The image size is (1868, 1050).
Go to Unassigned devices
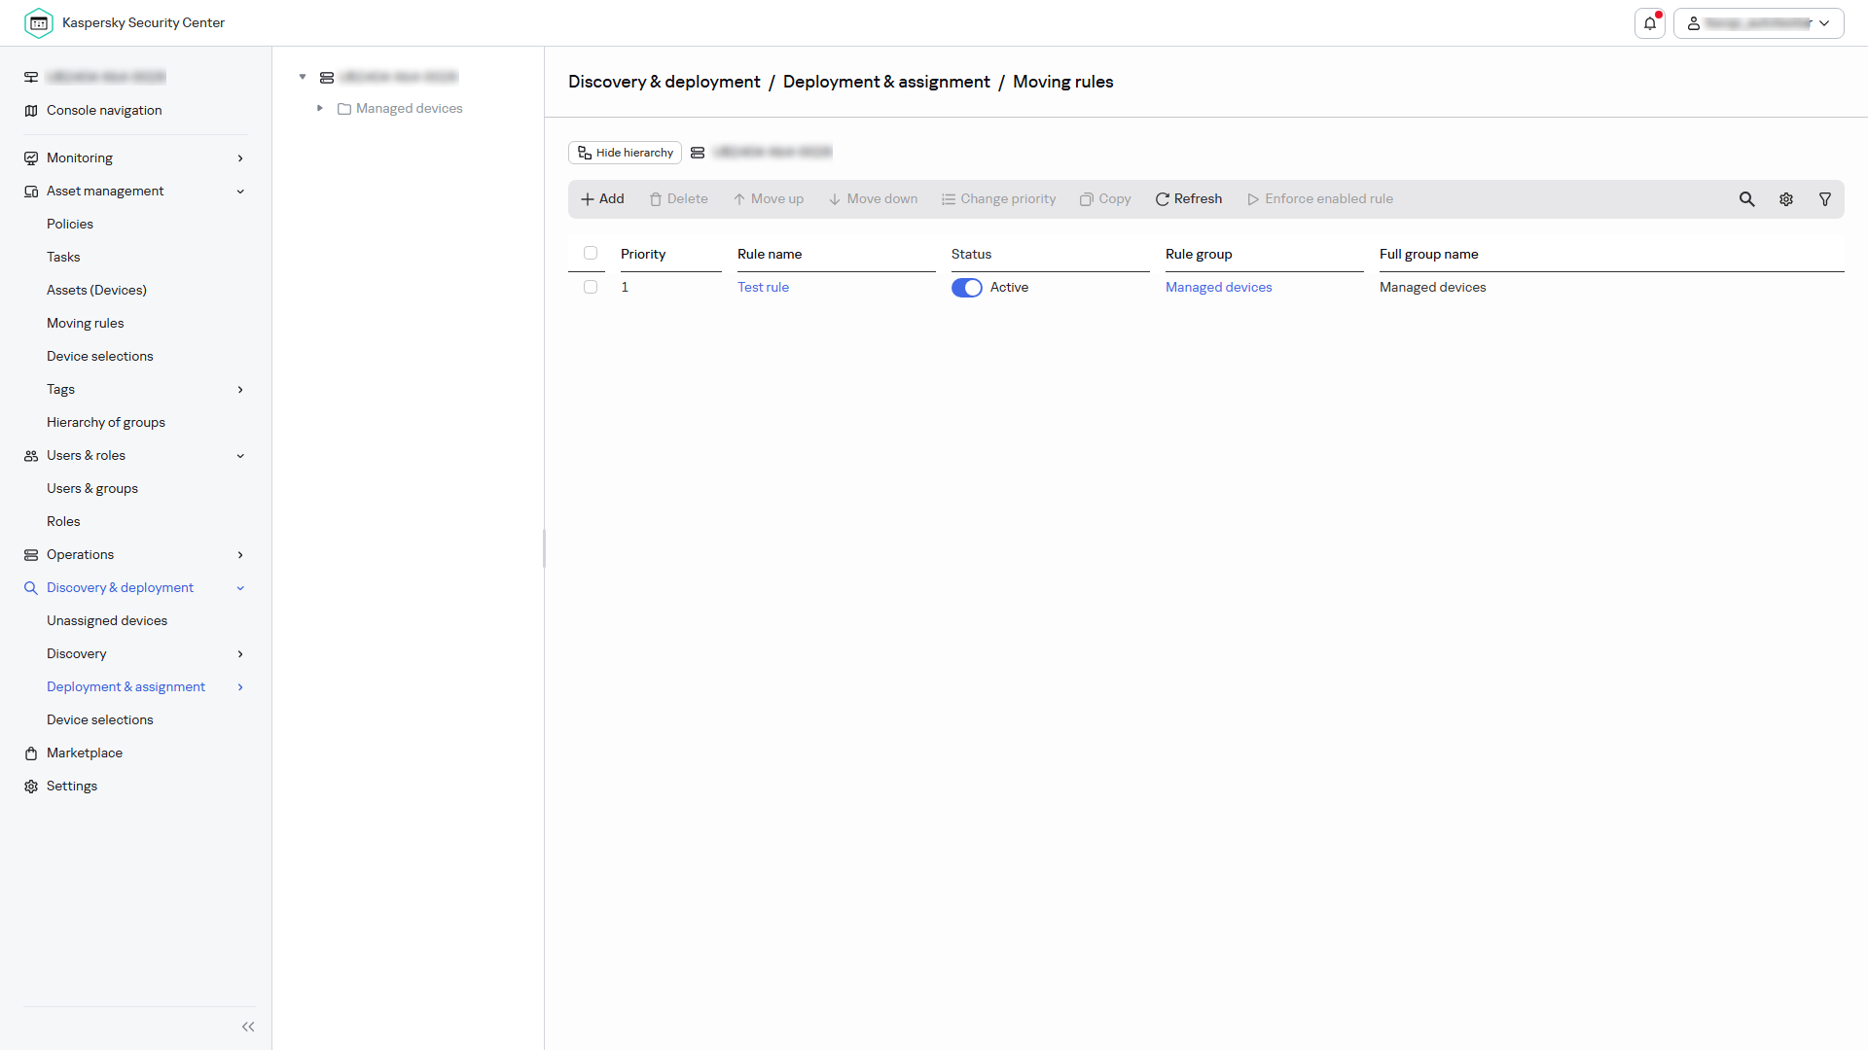coord(107,620)
